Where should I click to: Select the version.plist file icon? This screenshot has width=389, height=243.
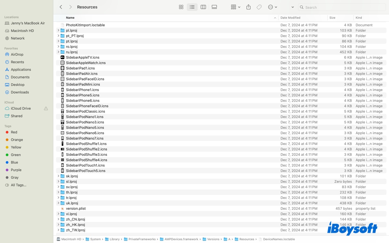click(x=63, y=209)
